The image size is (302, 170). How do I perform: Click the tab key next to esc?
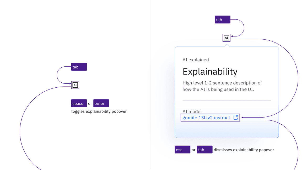pos(204,150)
